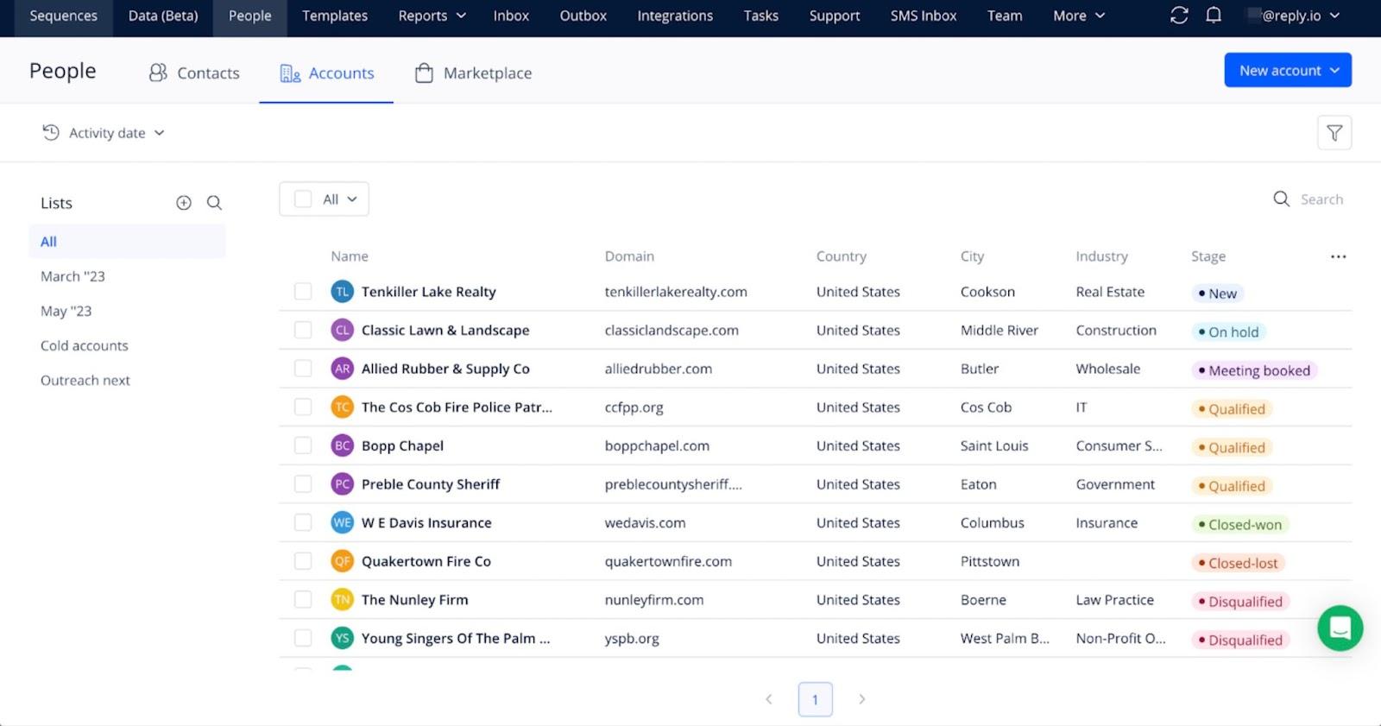The width and height of the screenshot is (1381, 726).
Task: Click the Allied Rubber AR avatar
Action: [343, 369]
